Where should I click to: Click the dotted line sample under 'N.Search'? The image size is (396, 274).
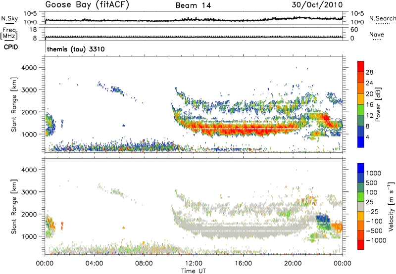tap(383, 24)
